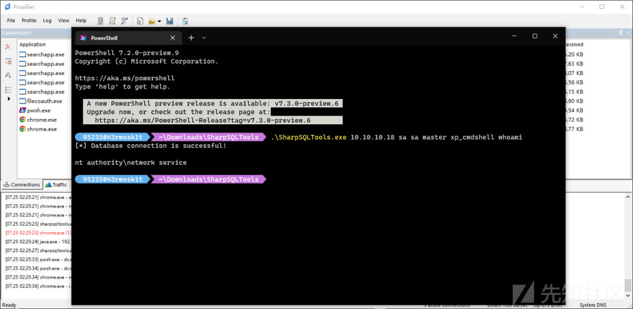Open the File menu in Proxifier
The image size is (633, 309).
coord(11,21)
